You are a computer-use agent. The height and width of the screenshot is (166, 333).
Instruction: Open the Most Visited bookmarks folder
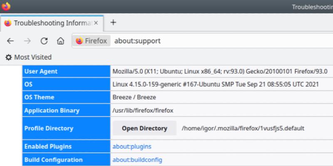click(32, 57)
